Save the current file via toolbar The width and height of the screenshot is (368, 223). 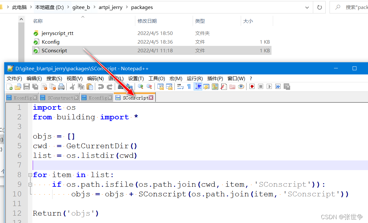pos(27,87)
